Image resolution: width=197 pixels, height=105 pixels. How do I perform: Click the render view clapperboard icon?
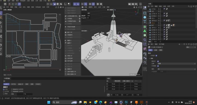[x=129, y=4]
